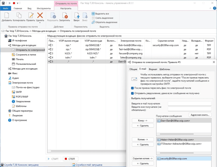
Task: Click the Запретить (Deny) icon
Action: pos(65,15)
